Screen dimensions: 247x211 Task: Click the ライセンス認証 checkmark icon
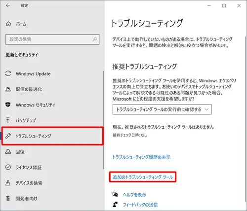(8, 167)
